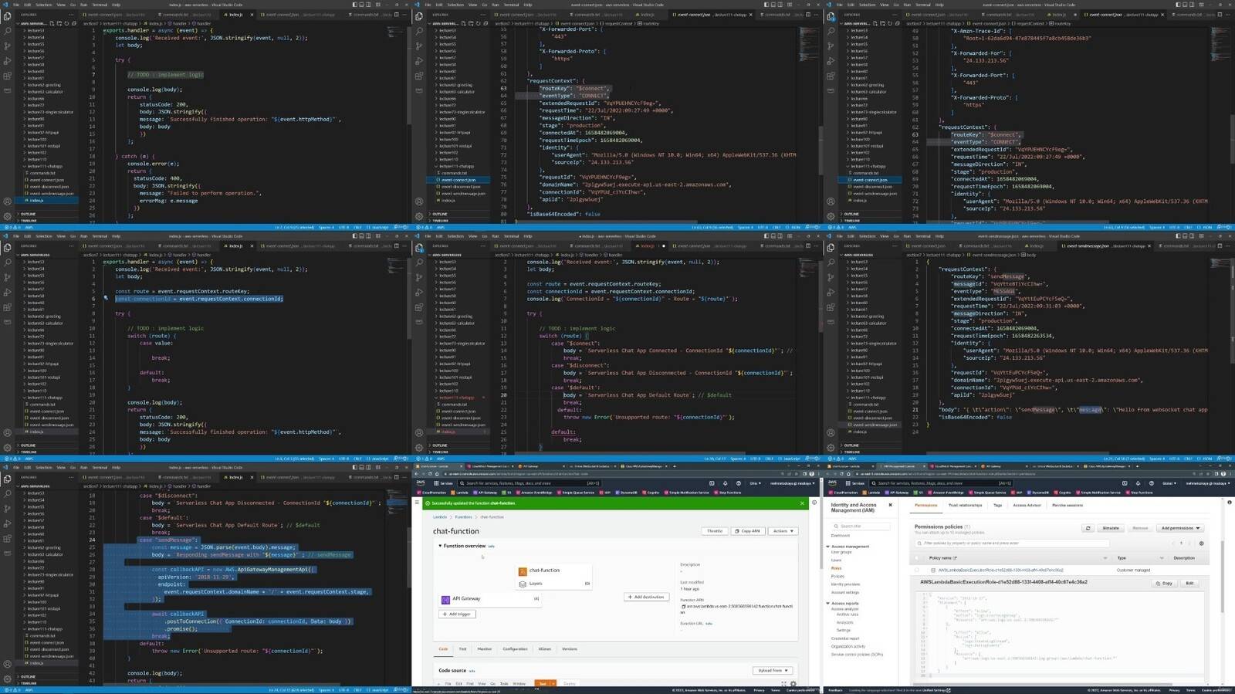The image size is (1235, 694).
Task: Collapse the Function overview section
Action: (440, 546)
